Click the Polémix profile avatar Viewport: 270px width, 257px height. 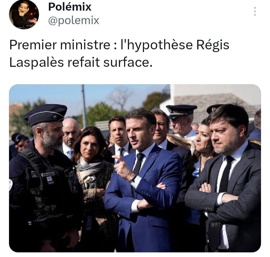point(24,14)
